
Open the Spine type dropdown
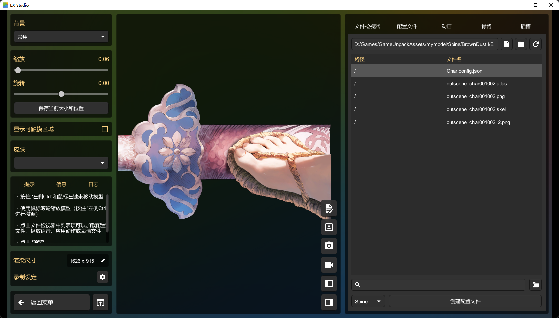tap(368, 301)
